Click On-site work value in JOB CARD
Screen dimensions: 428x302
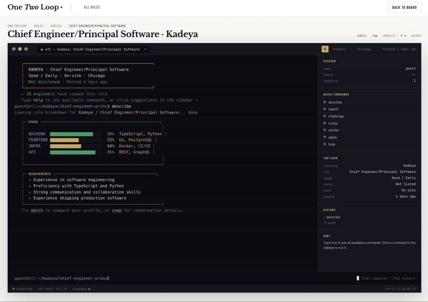(408, 190)
